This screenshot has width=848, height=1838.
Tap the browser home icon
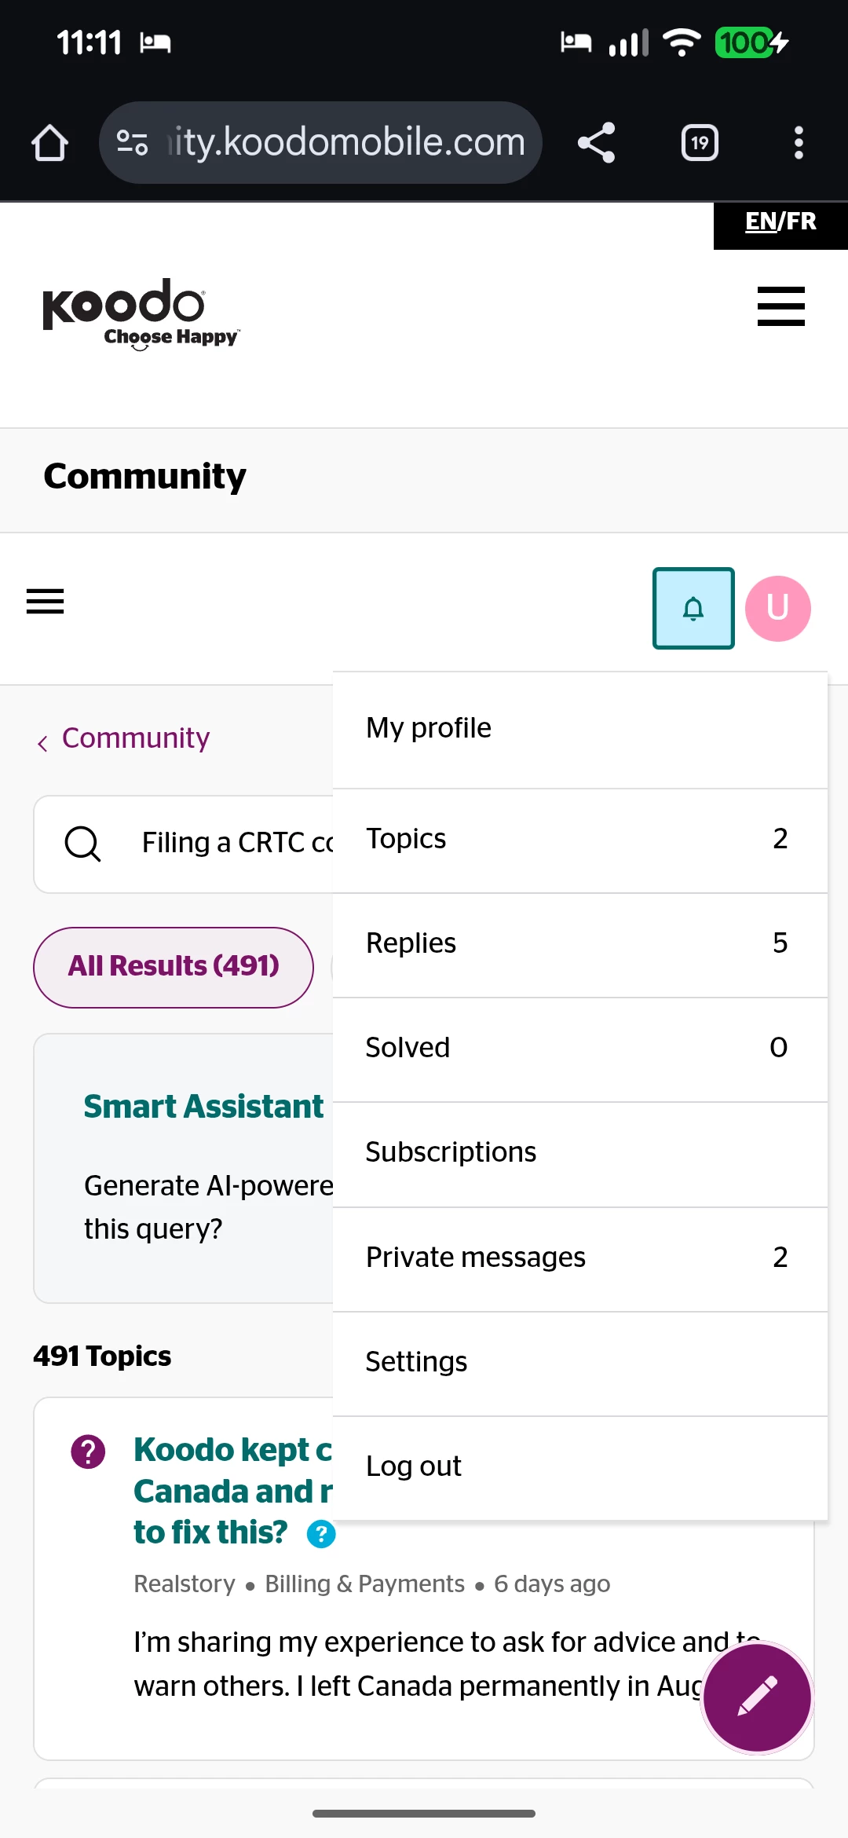point(49,143)
